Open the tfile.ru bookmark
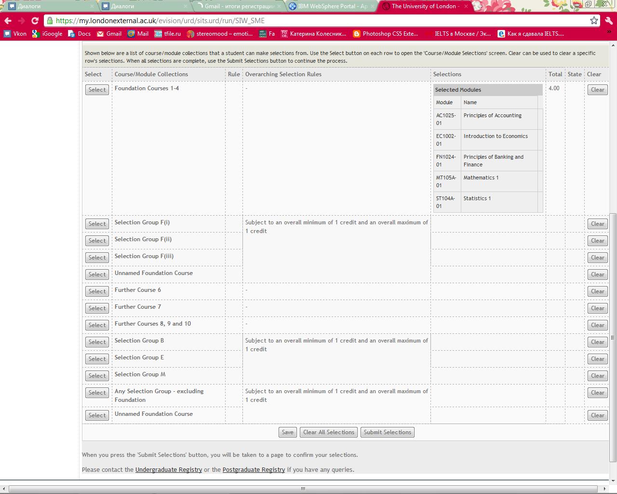 point(168,34)
